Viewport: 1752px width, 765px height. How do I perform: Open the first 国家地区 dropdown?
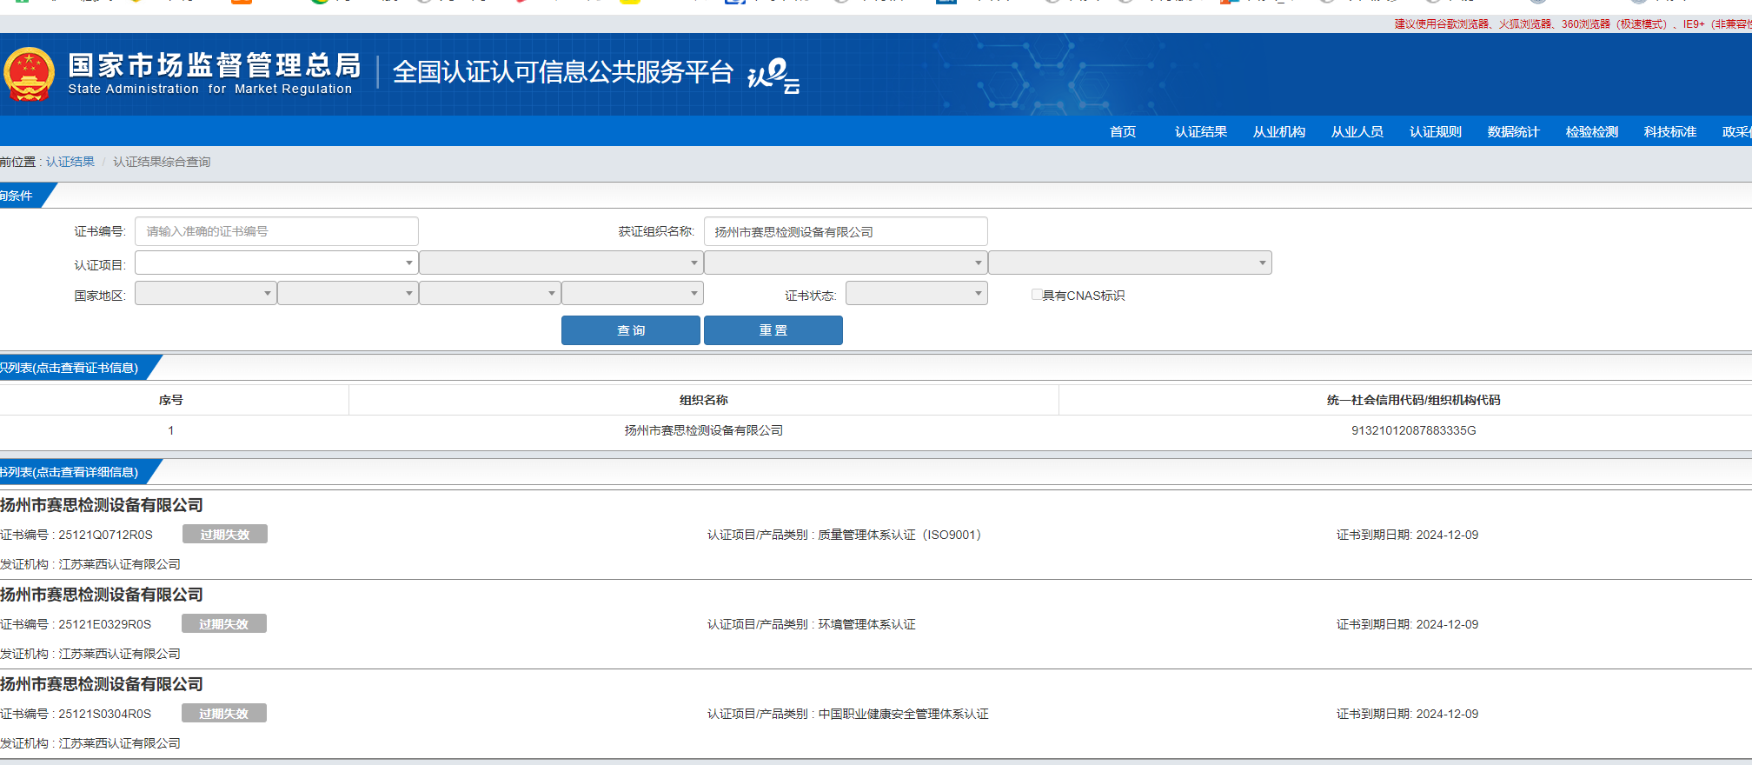(x=206, y=293)
